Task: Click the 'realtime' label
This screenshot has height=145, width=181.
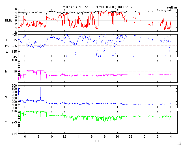Action: (172, 8)
